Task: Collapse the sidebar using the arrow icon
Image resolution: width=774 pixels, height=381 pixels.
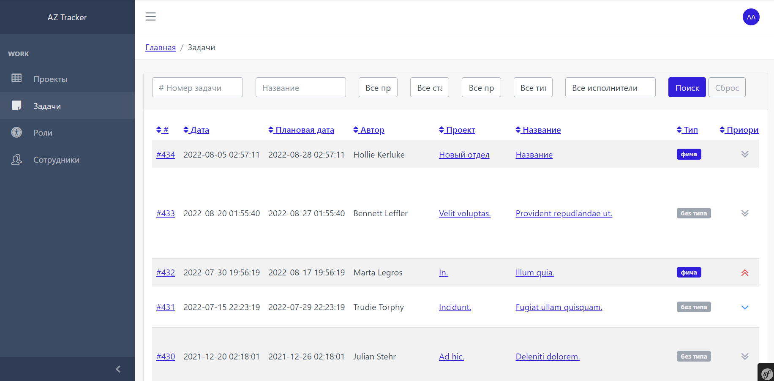Action: pyautogui.click(x=118, y=369)
